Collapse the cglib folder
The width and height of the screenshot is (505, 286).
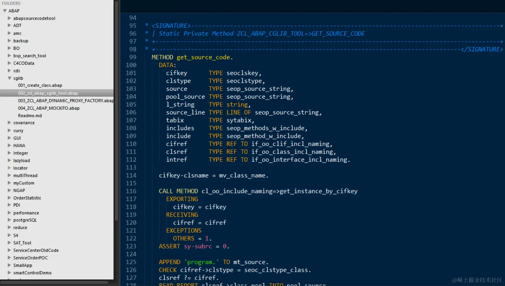click(10, 78)
